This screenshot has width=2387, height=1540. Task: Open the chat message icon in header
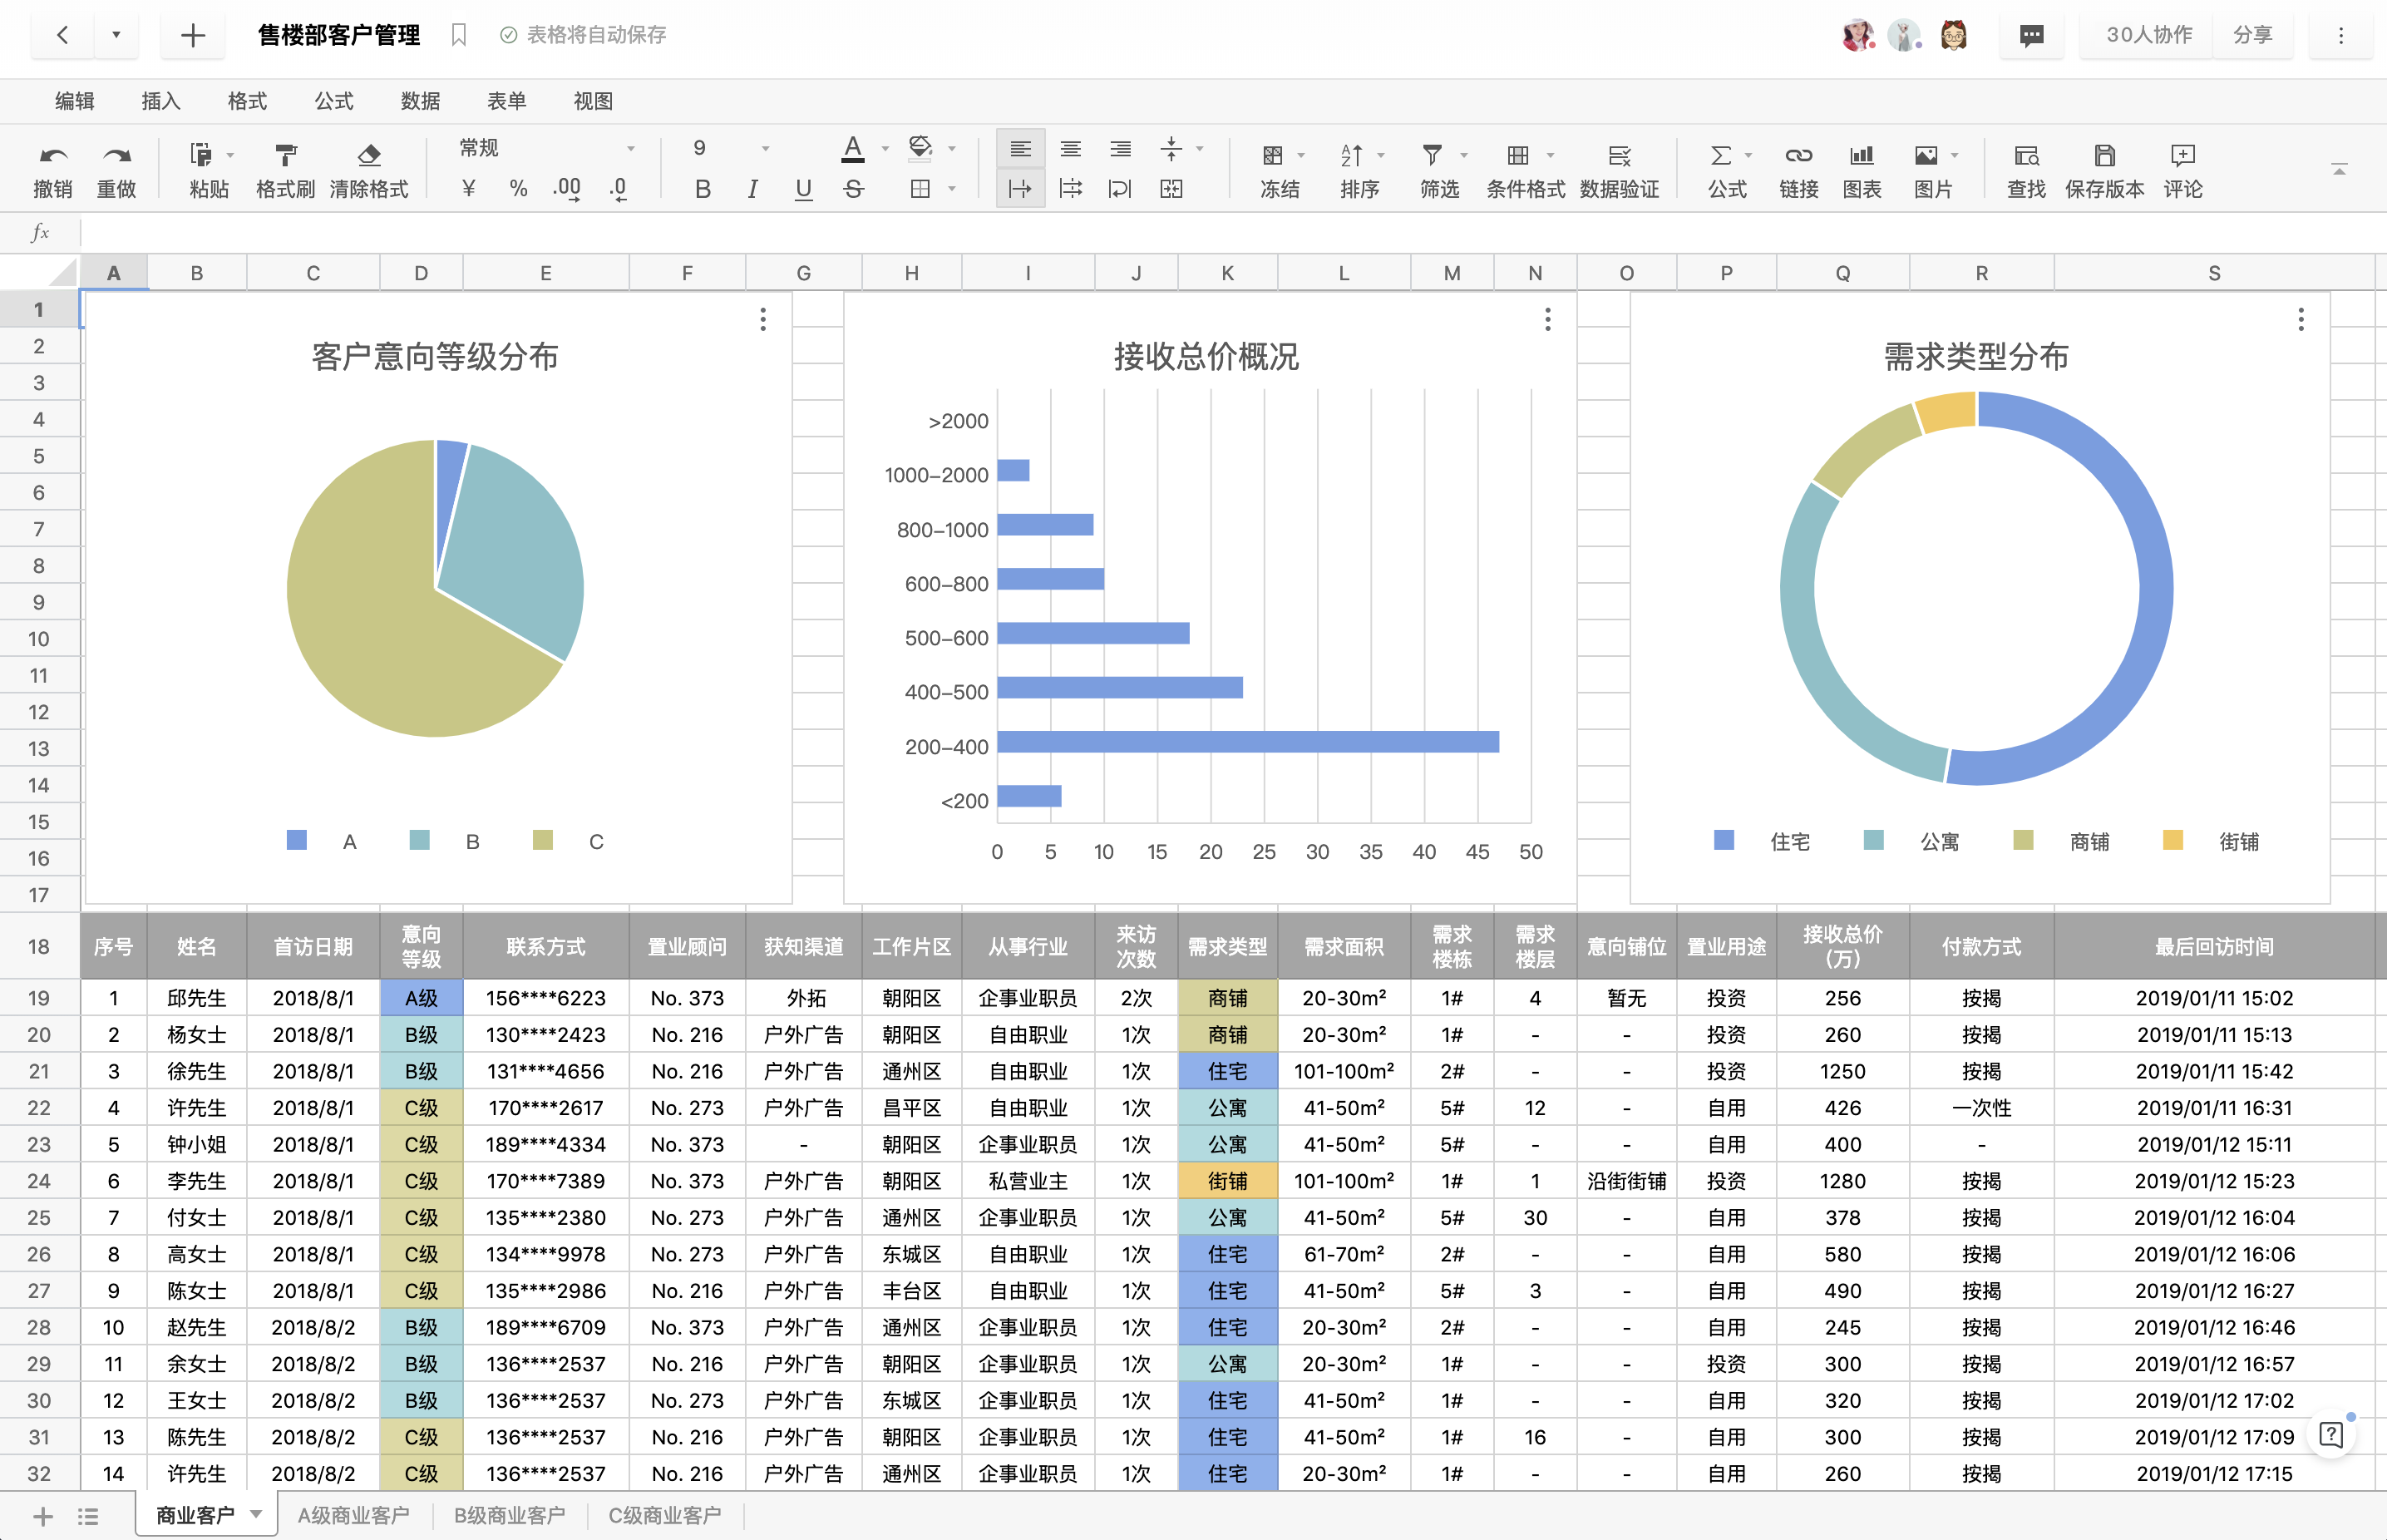(x=2031, y=35)
